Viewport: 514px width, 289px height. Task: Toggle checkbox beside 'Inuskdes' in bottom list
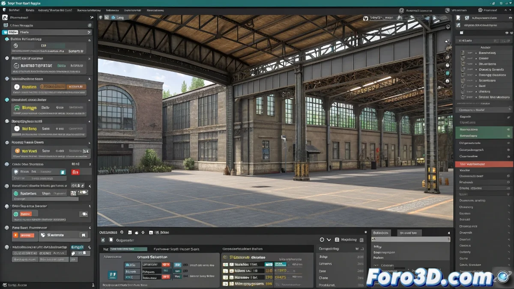point(225,265)
